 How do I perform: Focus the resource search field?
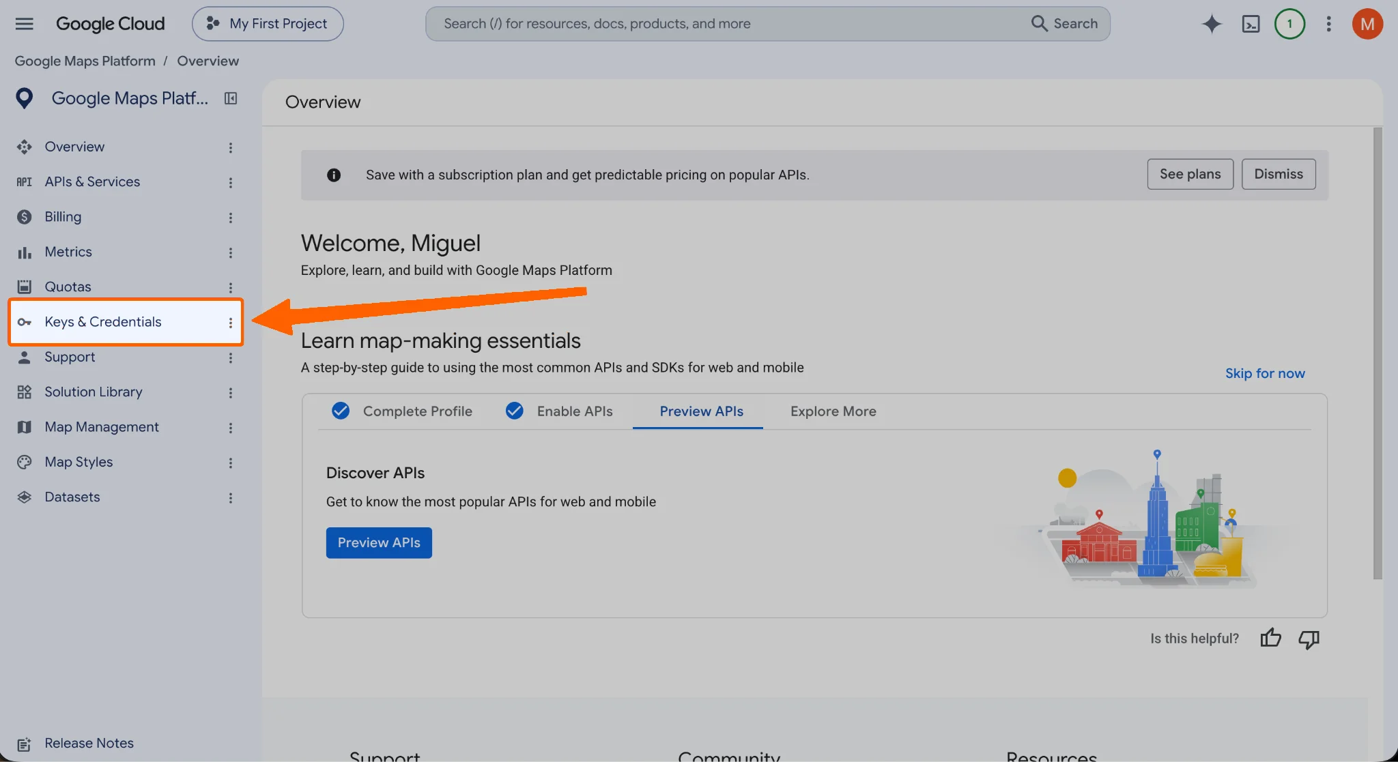pyautogui.click(x=727, y=24)
